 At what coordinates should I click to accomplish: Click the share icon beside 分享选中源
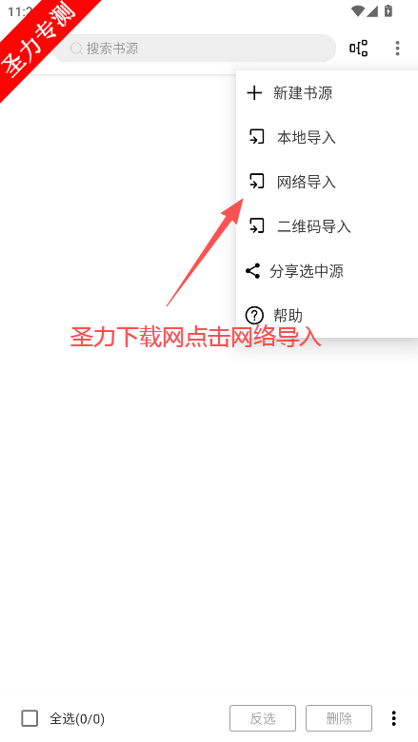tap(252, 271)
